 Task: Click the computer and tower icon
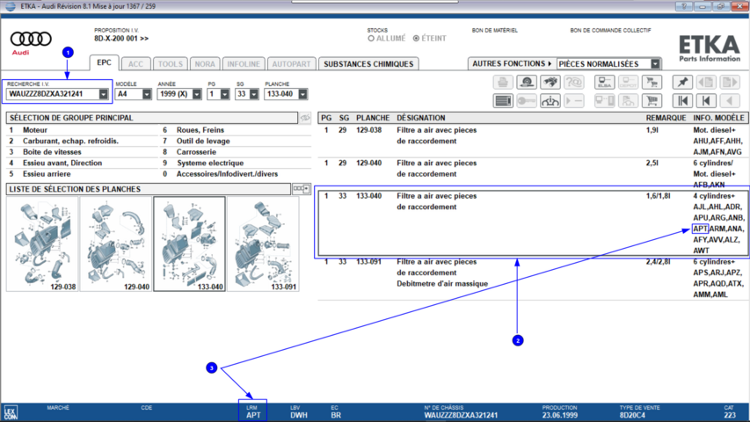point(604,101)
